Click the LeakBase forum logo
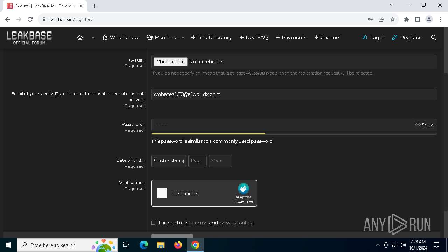The image size is (448, 252). pyautogui.click(x=29, y=37)
